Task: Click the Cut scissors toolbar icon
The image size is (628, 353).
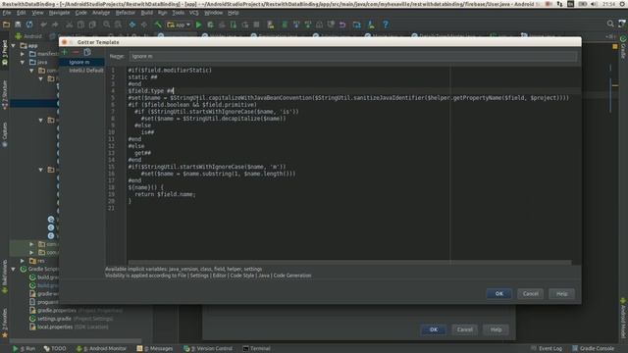Action: point(70,25)
